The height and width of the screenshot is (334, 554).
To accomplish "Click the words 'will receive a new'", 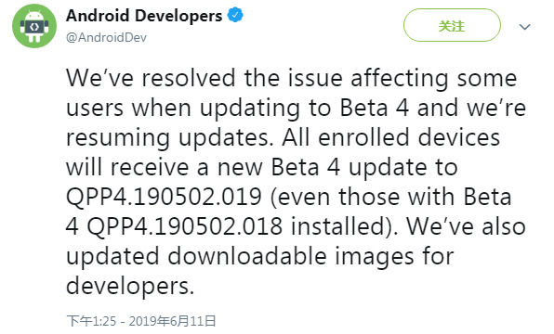I will pos(165,167).
